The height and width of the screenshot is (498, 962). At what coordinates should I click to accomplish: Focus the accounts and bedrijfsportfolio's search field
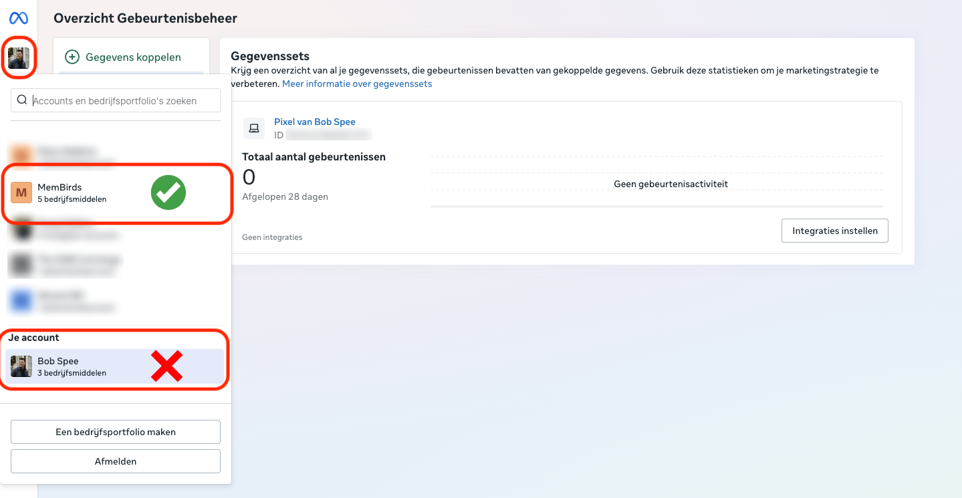click(116, 101)
